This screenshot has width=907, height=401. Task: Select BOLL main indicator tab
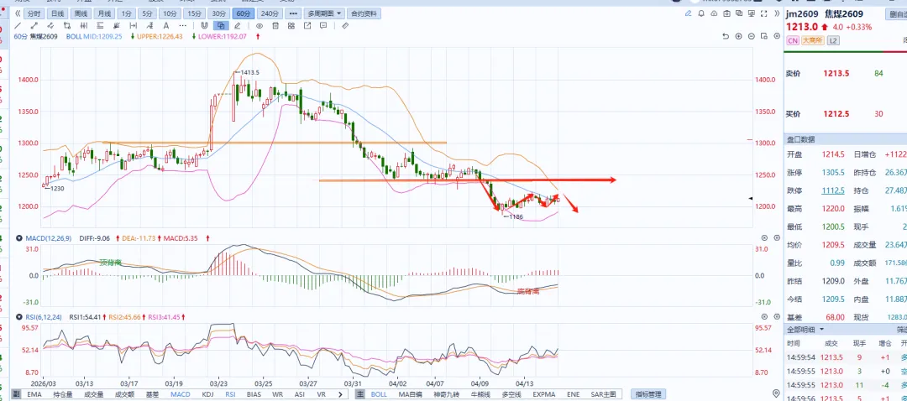[x=379, y=394]
